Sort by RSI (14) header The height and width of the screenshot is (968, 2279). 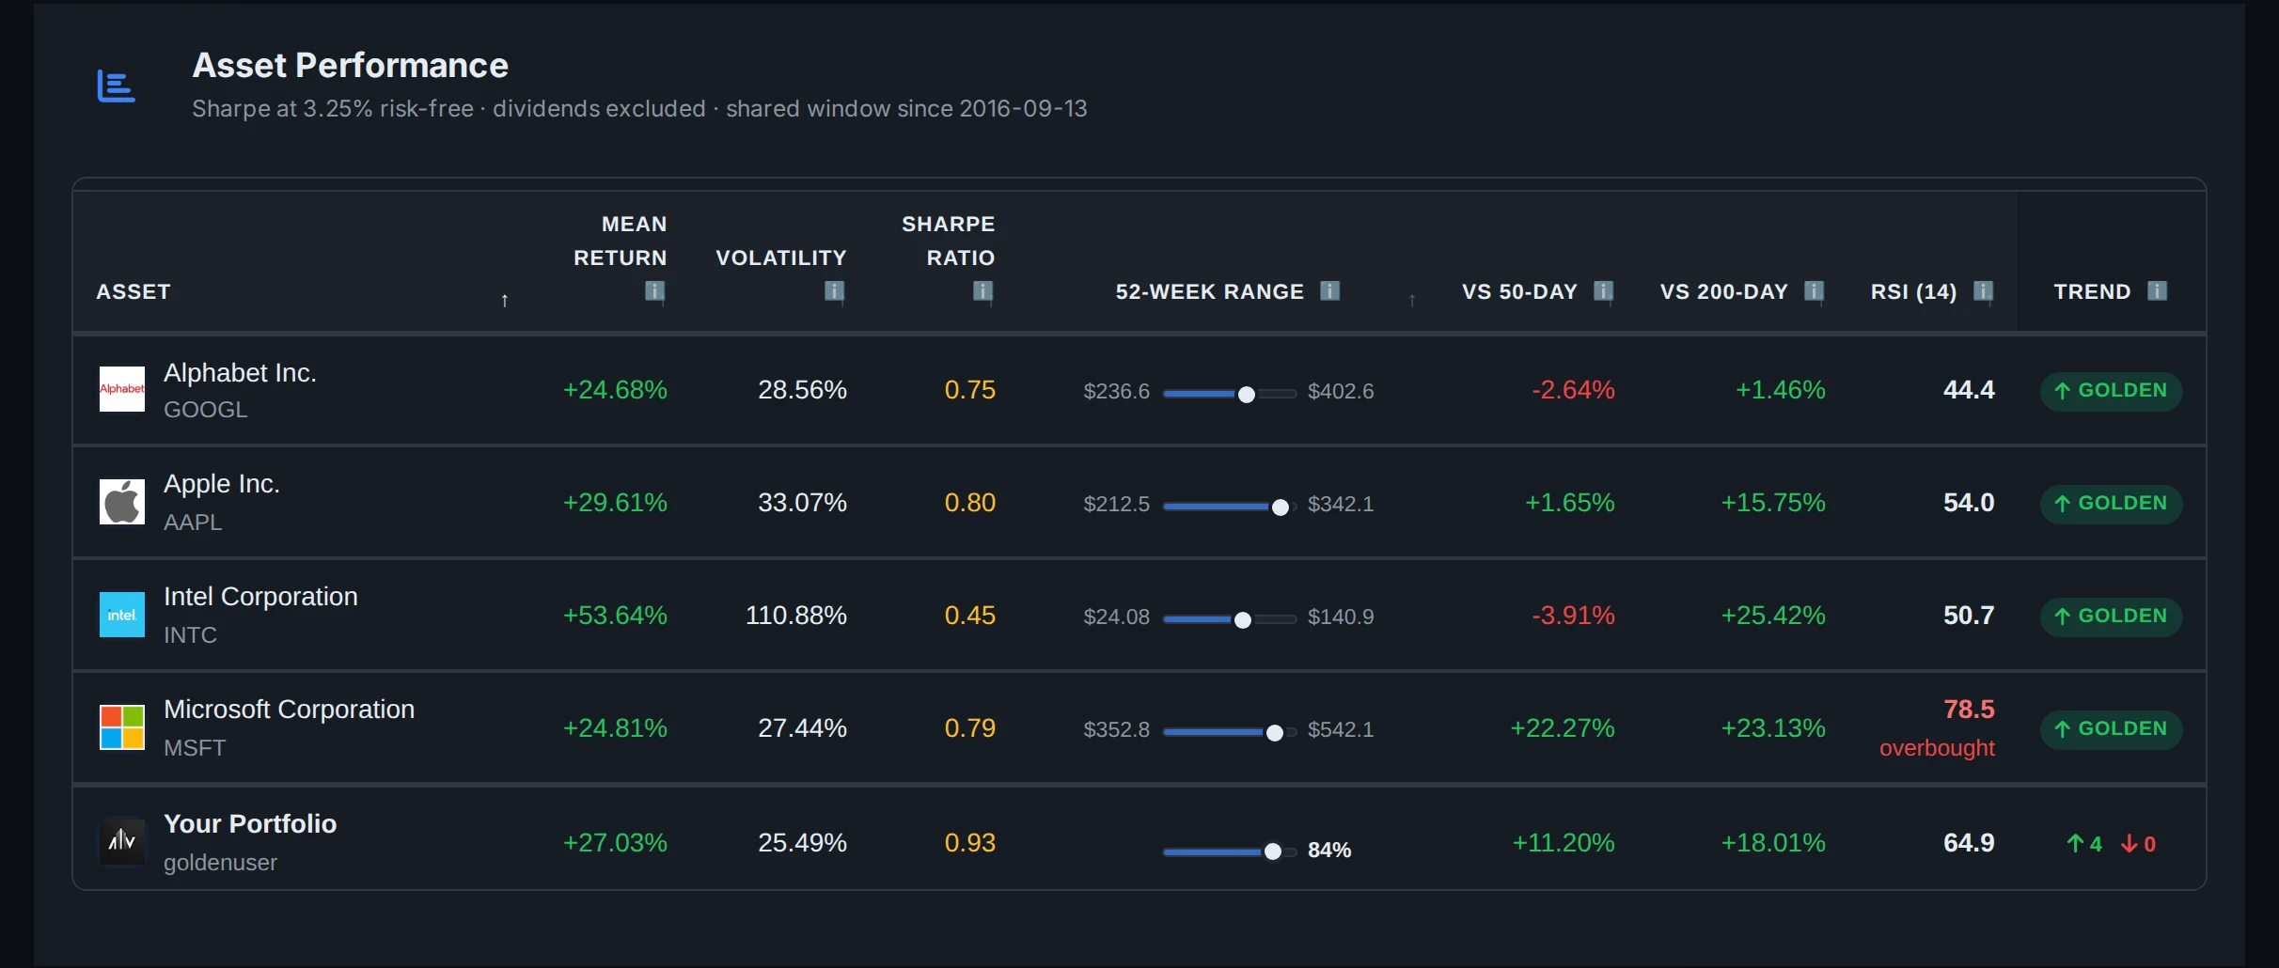pos(1913,291)
